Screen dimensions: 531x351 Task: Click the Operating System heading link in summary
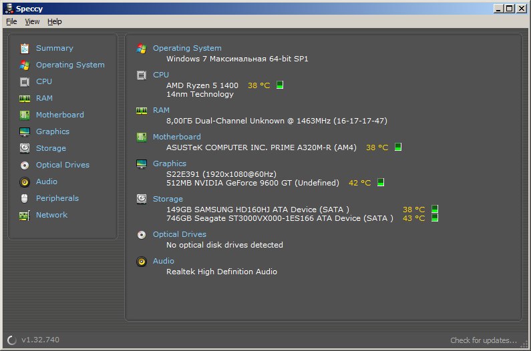pyautogui.click(x=187, y=49)
